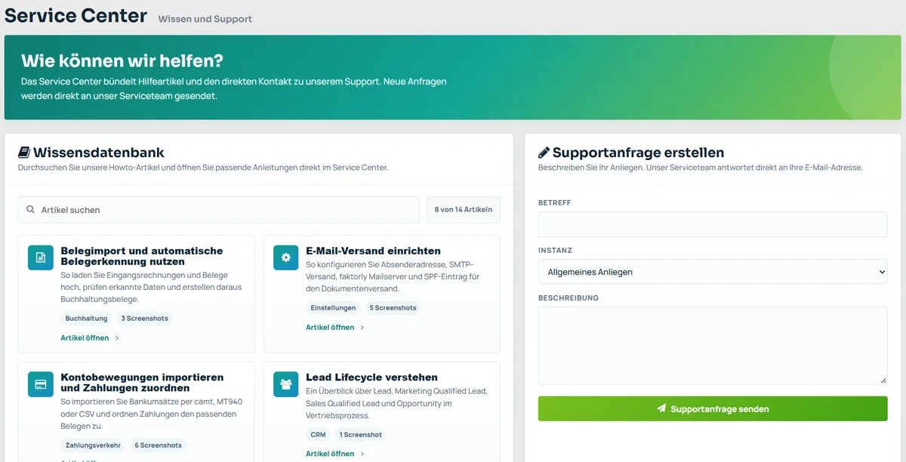The height and width of the screenshot is (462, 906).
Task: Click the 1 Screenshot tag
Action: coord(361,435)
